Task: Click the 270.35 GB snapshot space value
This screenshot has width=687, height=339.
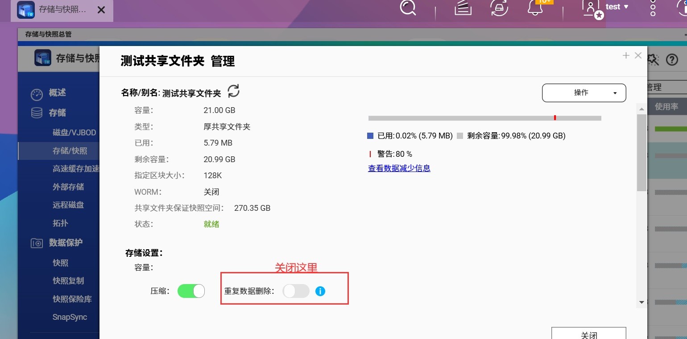Action: 252,208
